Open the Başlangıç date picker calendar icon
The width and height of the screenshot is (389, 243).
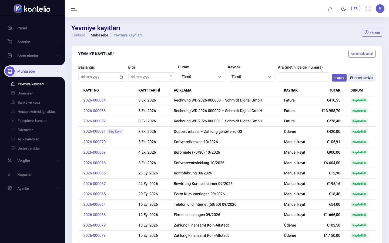(x=121, y=77)
